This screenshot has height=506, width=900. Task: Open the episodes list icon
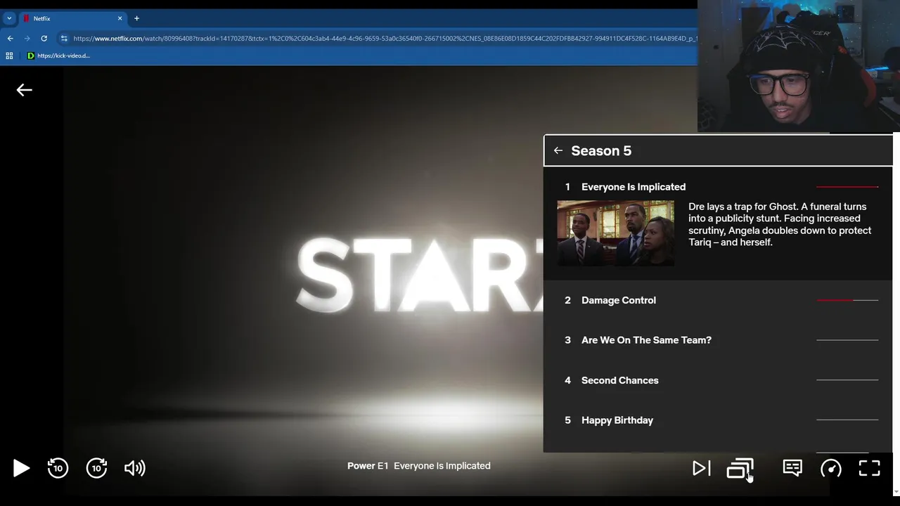point(740,468)
